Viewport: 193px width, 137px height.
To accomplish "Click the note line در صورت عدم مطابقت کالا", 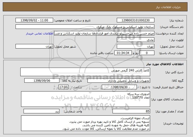I will (106, 129).
